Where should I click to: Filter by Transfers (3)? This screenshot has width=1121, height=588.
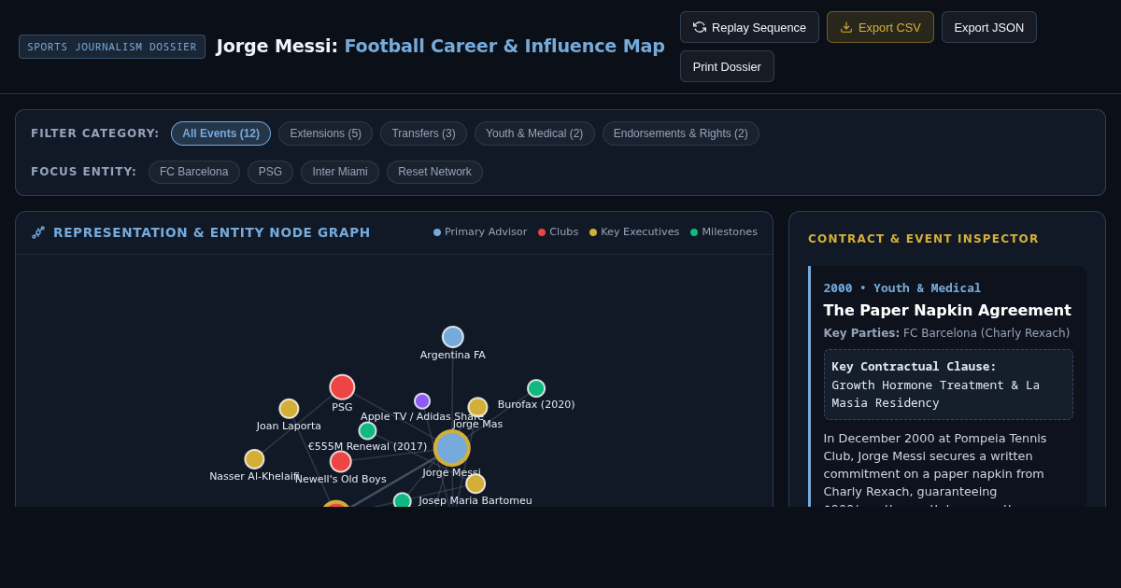click(x=423, y=133)
